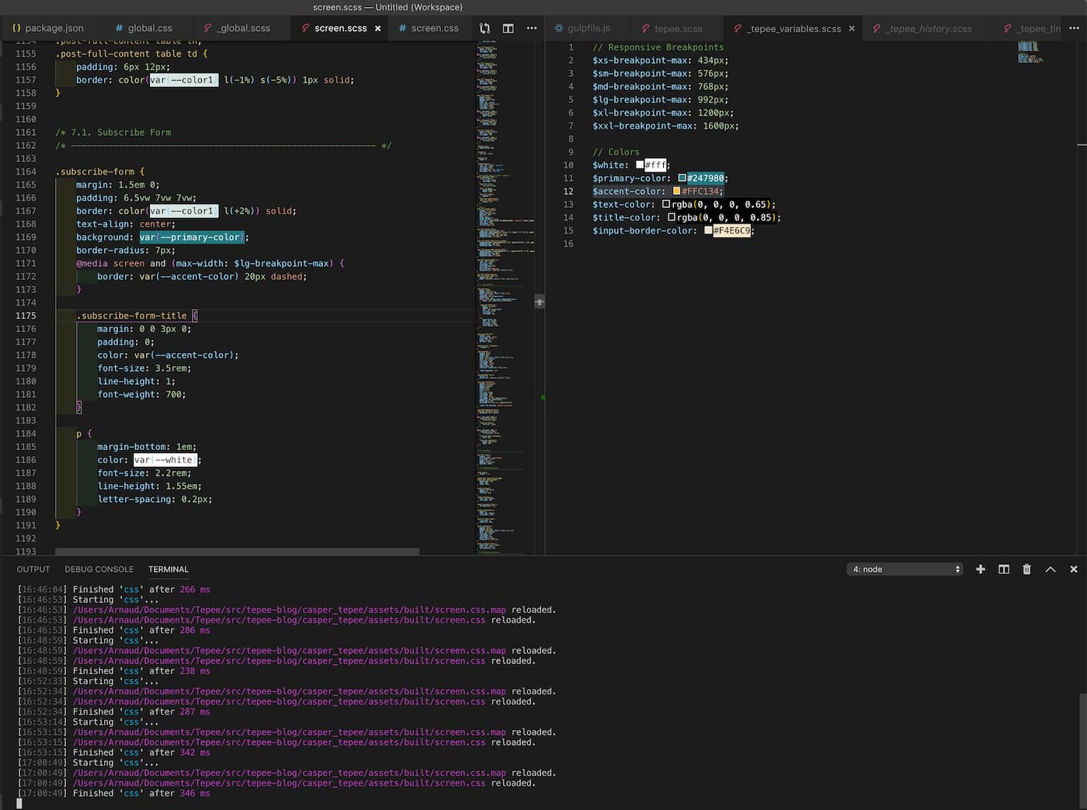Click 'var(--primary-color)' on background line
The height and width of the screenshot is (810, 1087).
192,237
